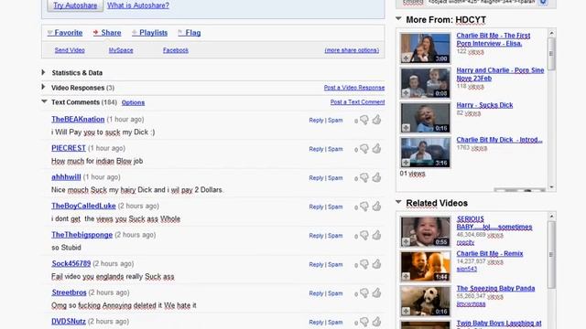
Task: Open the SERIOUS BABY video thumbnail
Action: click(x=426, y=231)
